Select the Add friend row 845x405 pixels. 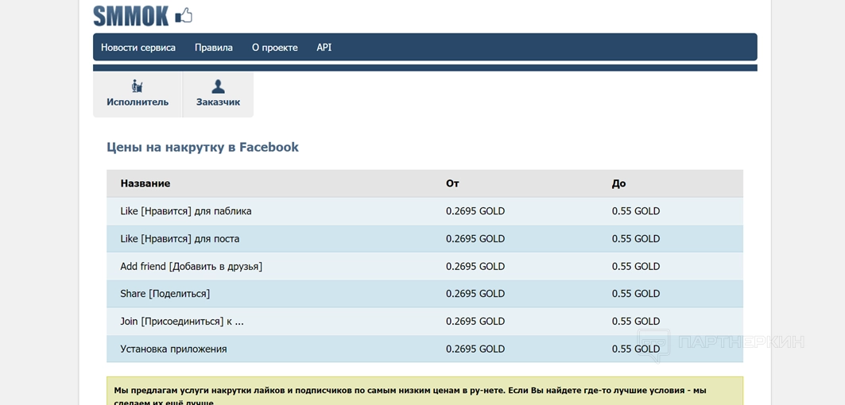[191, 266]
